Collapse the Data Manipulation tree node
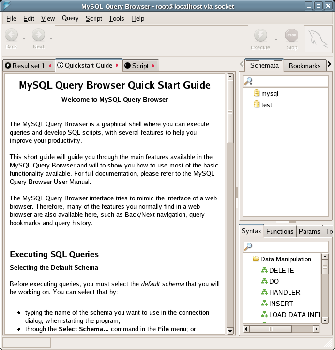Image resolution: width=335 pixels, height=350 pixels. tap(247, 258)
